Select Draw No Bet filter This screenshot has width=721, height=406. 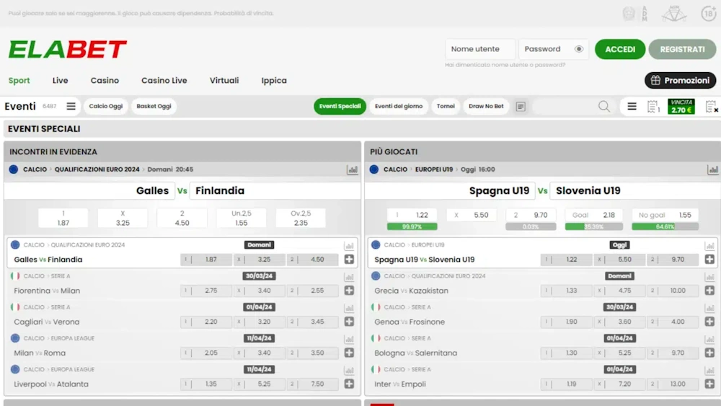click(486, 106)
